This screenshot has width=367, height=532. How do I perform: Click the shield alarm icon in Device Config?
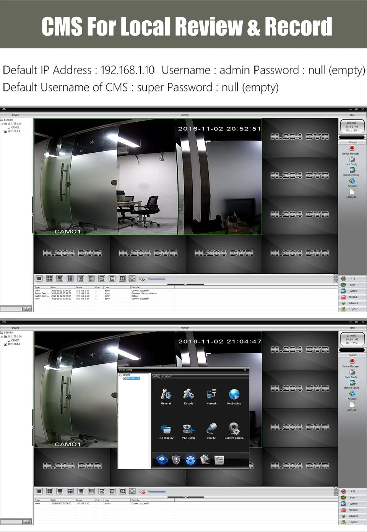click(x=176, y=459)
